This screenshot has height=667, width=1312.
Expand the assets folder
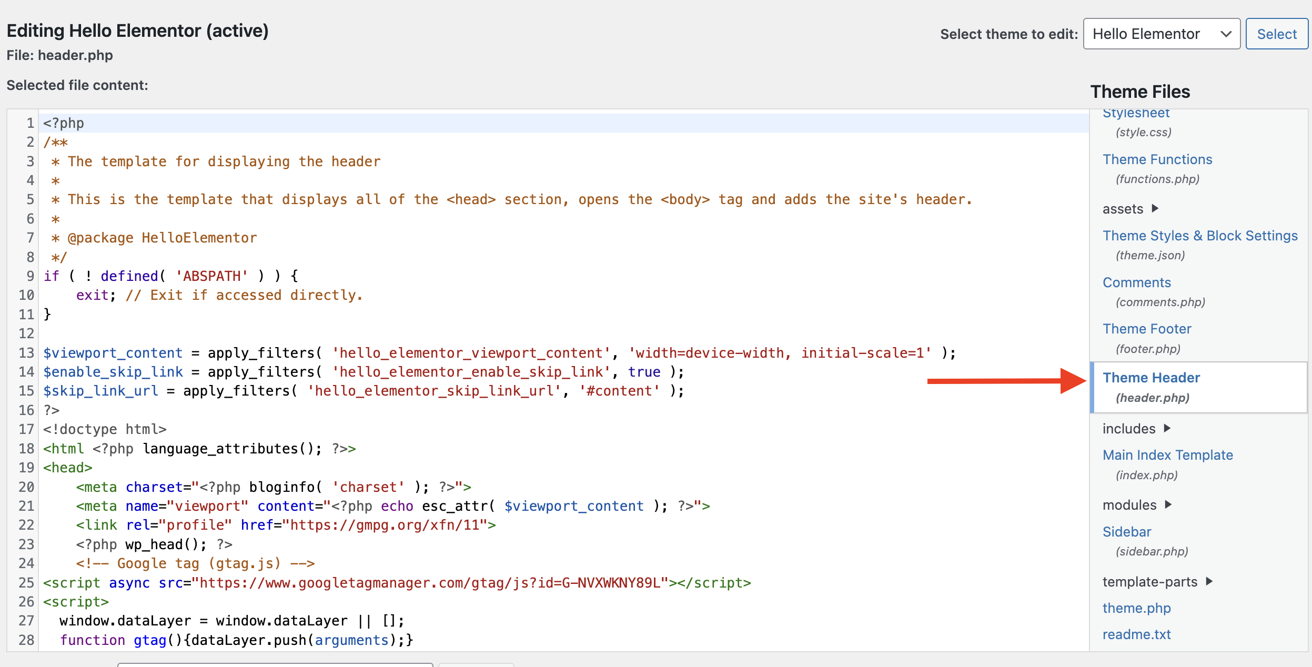pyautogui.click(x=1131, y=209)
